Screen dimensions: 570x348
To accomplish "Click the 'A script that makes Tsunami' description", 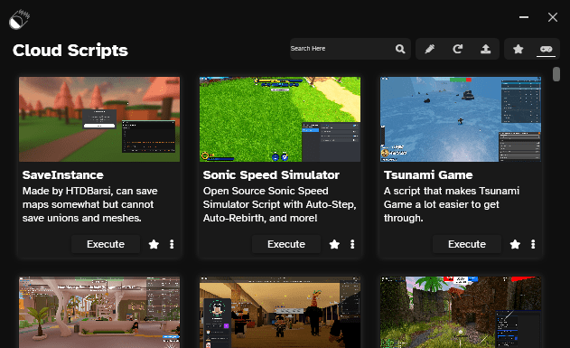I will (452, 204).
